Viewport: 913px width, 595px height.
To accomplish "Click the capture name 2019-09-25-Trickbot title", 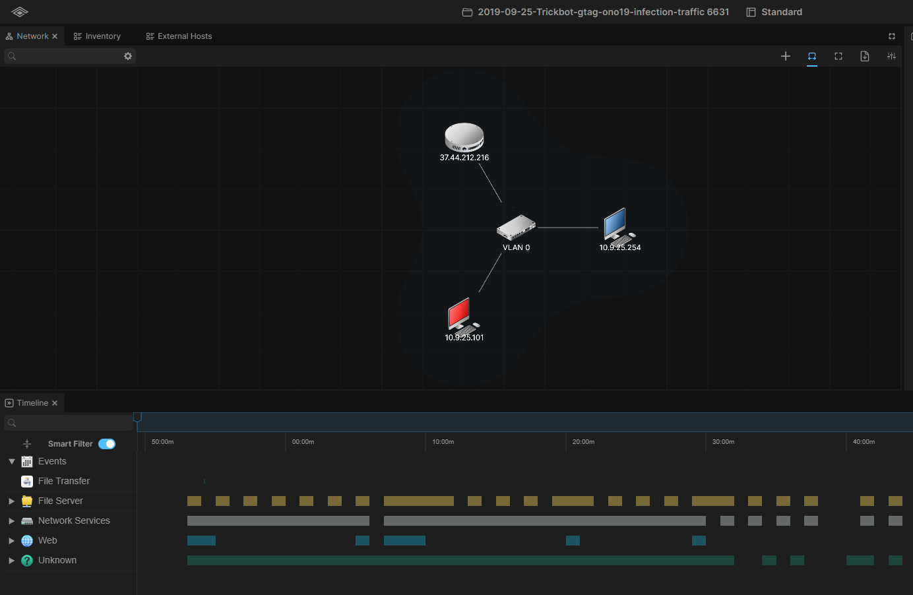I will click(x=604, y=12).
